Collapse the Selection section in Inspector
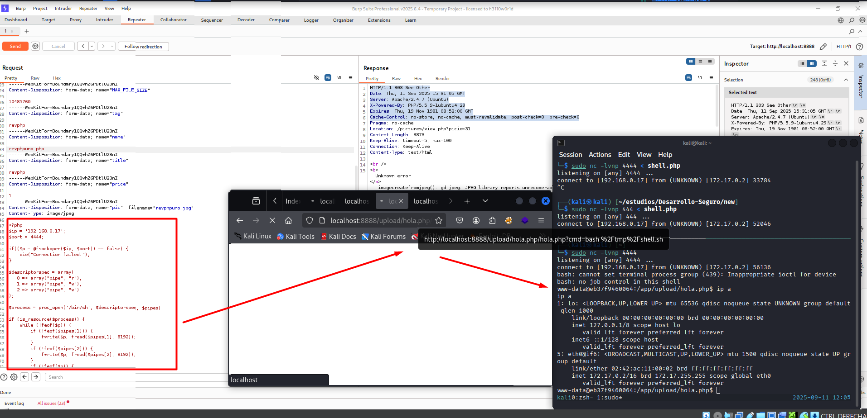The width and height of the screenshot is (867, 418). pos(846,80)
